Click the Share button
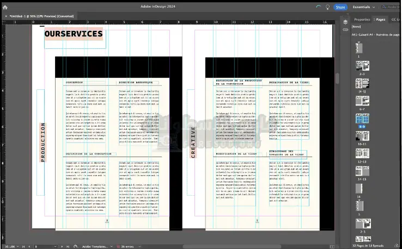This screenshot has height=249, width=402. pos(340,7)
